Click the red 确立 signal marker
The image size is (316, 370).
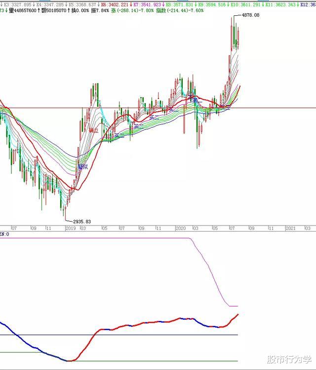[93, 131]
